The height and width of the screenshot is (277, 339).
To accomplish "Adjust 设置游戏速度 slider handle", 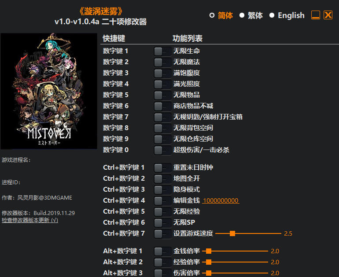I will pos(232,233).
